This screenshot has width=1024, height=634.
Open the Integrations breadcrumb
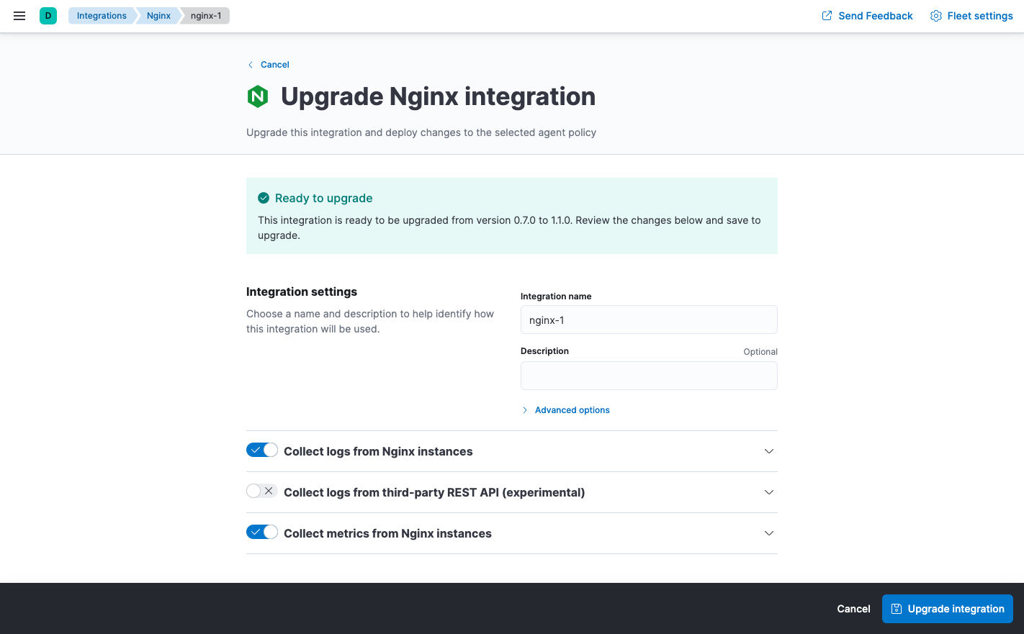(102, 15)
